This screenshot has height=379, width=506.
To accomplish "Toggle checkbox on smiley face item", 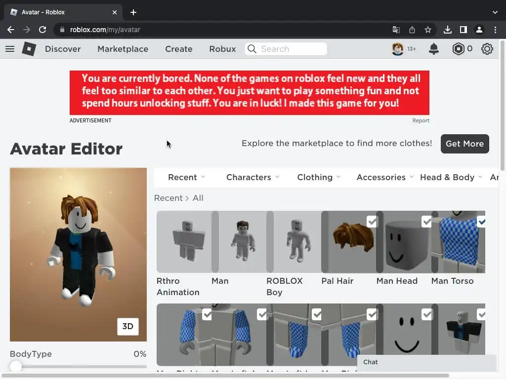I will (x=427, y=314).
